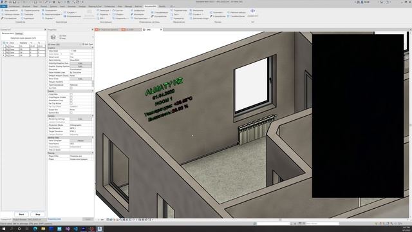Open the Detail Level value dropdown
The image size is (412, 232).
pos(81,57)
